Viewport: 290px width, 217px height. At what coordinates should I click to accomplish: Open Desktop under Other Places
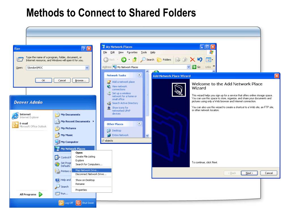[116, 131]
